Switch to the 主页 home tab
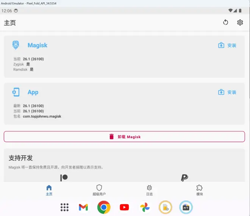 point(49,190)
